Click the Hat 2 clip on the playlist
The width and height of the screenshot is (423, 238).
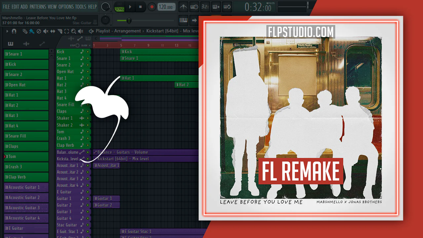tap(187, 85)
